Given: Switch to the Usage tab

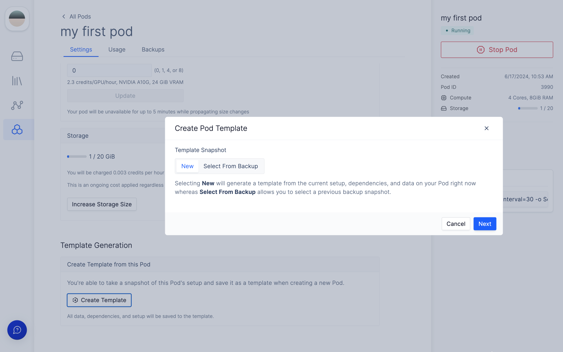Looking at the screenshot, I should pyautogui.click(x=117, y=50).
